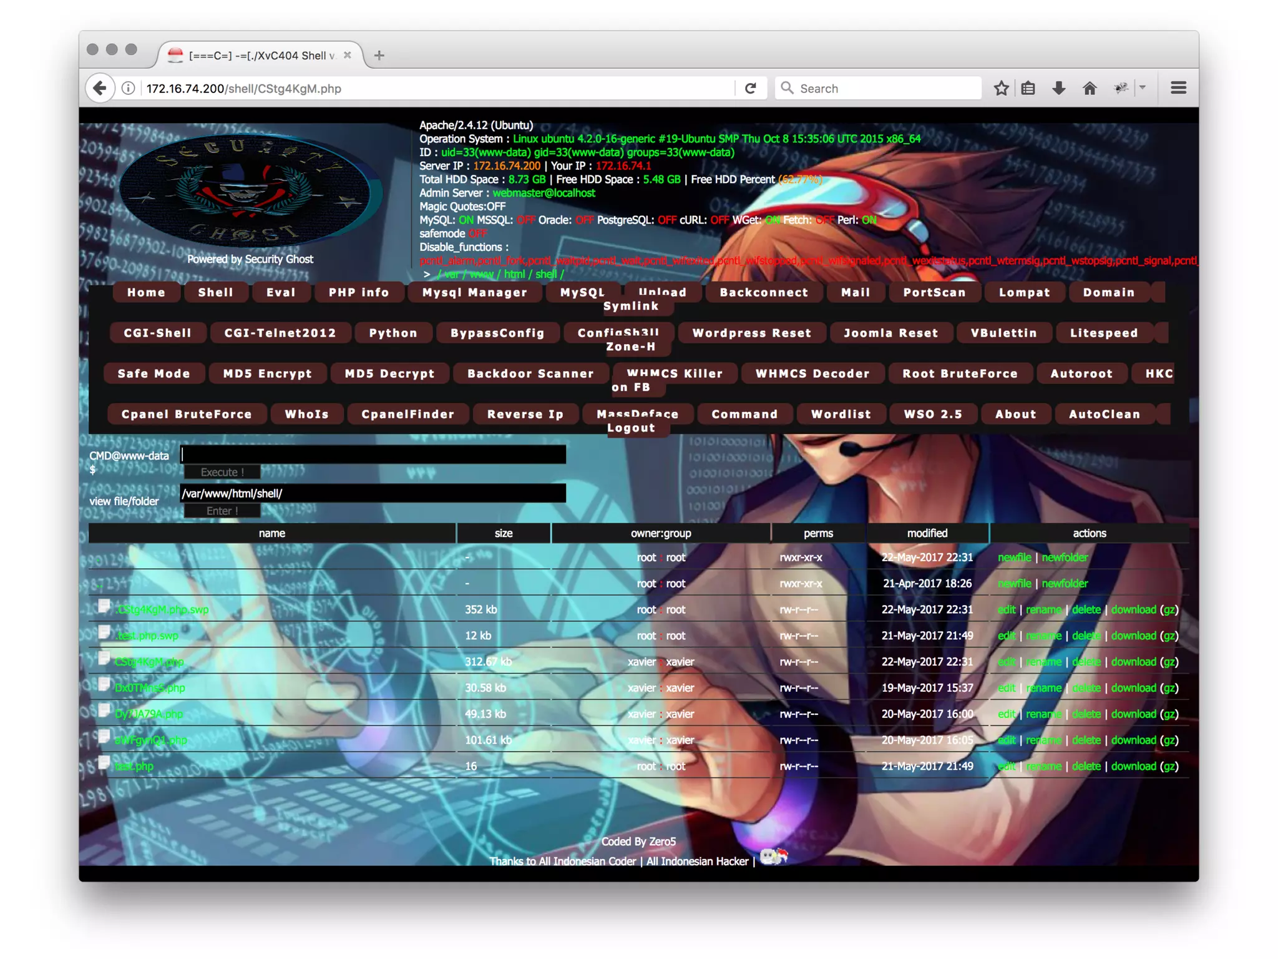The height and width of the screenshot is (959, 1278).
Task: Click the Firebug bug extension icon
Action: click(1121, 88)
